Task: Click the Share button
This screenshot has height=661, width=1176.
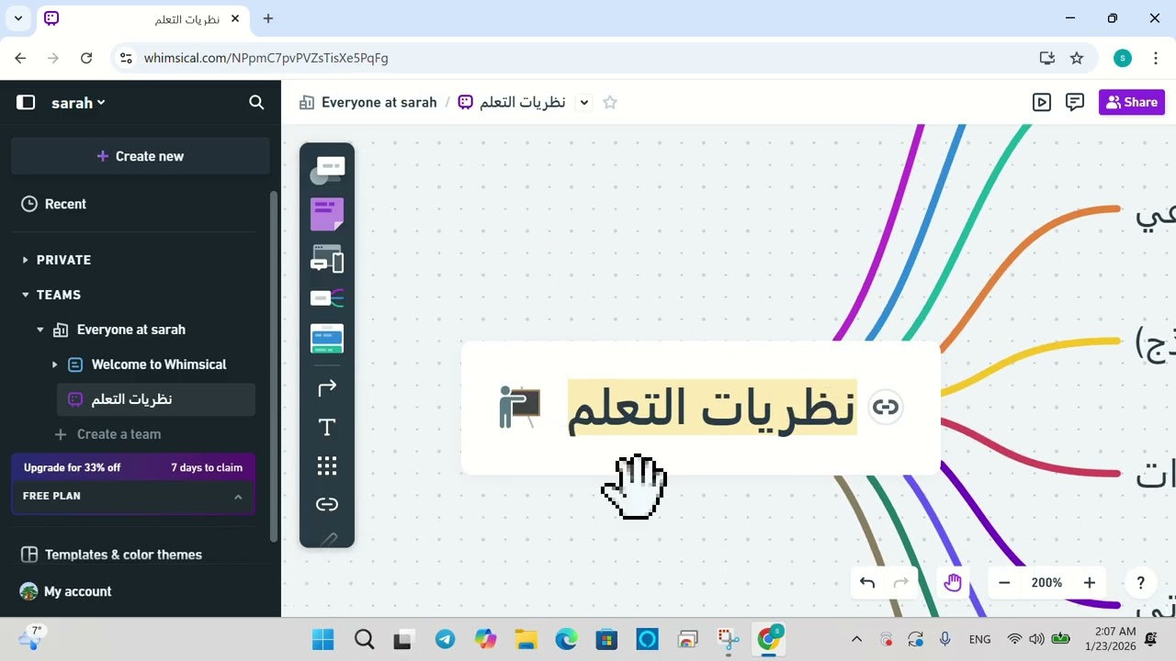Action: point(1131,102)
